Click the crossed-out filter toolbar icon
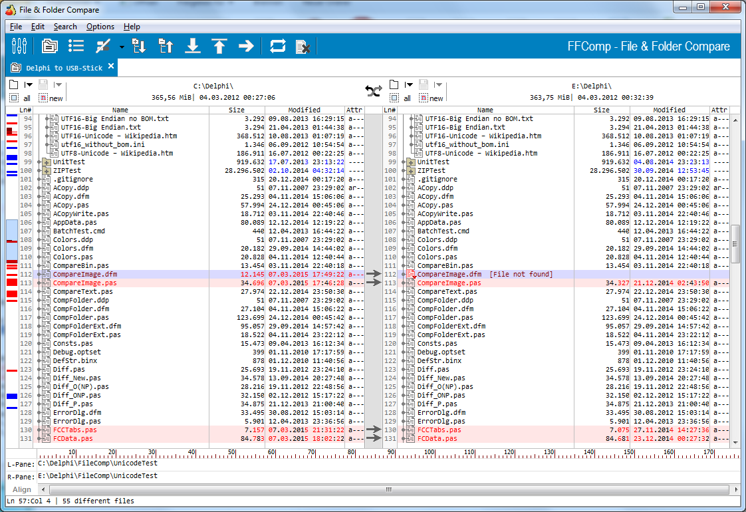The image size is (746, 512). click(103, 46)
